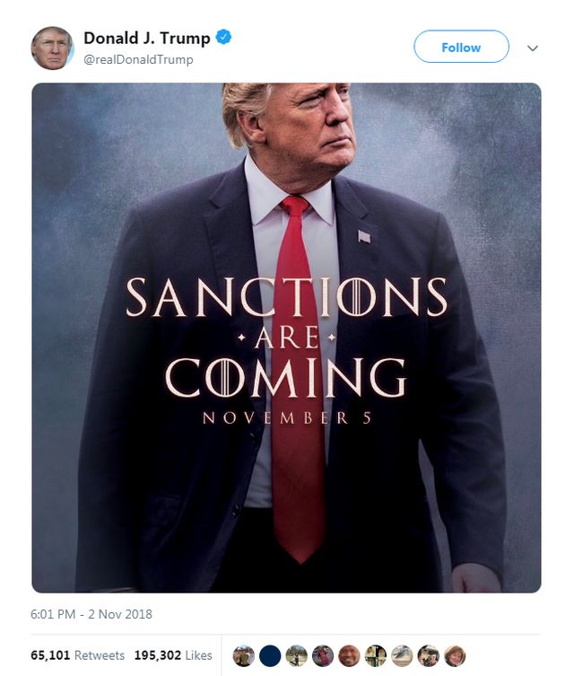Click the @realDonaldTrump handle
The height and width of the screenshot is (676, 574).
(138, 59)
